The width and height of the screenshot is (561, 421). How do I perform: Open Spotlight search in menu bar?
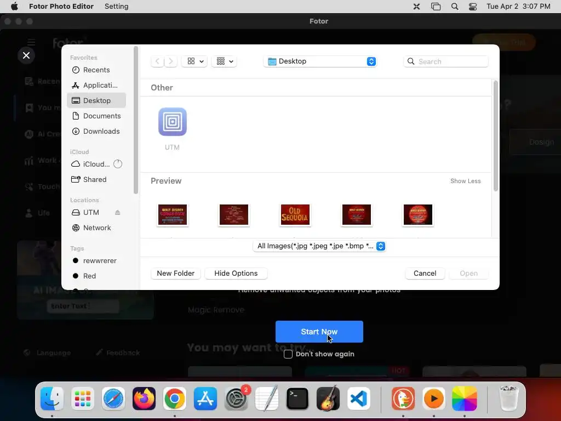454,6
